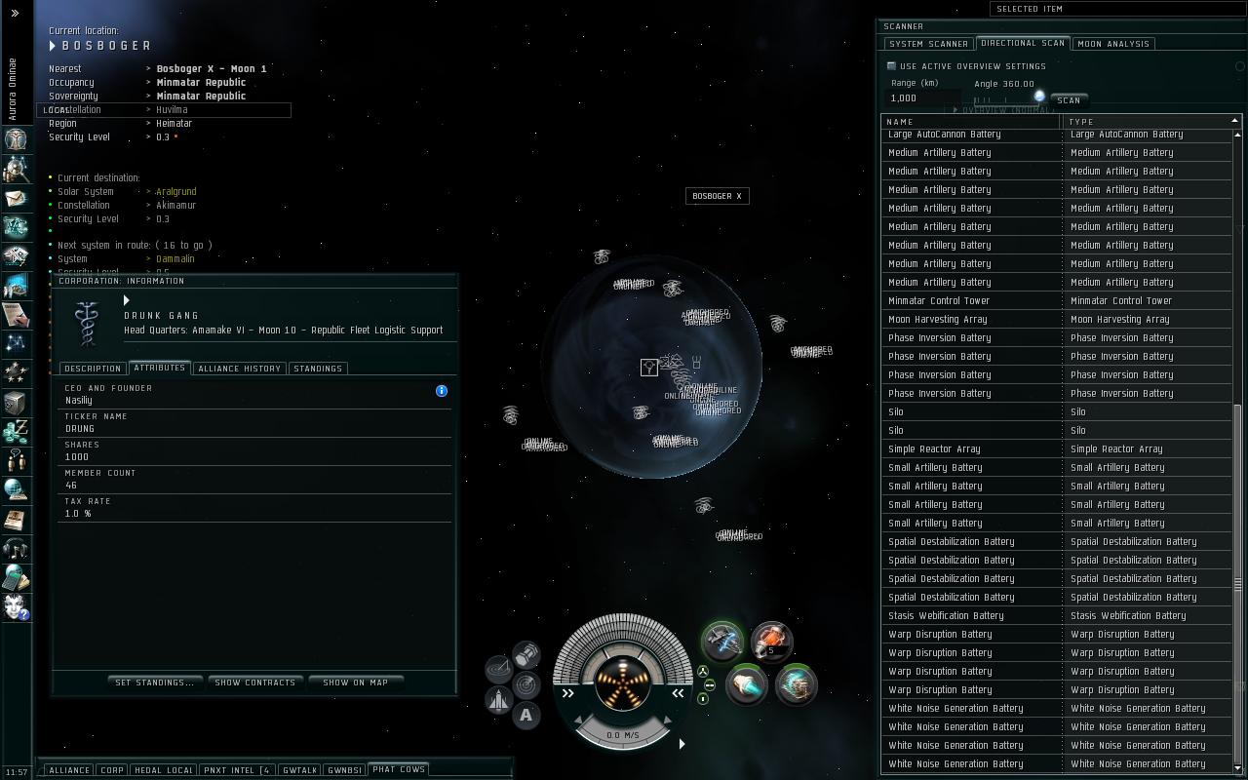The width and height of the screenshot is (1248, 780).
Task: Activate the lower-right teal module
Action: pos(796,684)
